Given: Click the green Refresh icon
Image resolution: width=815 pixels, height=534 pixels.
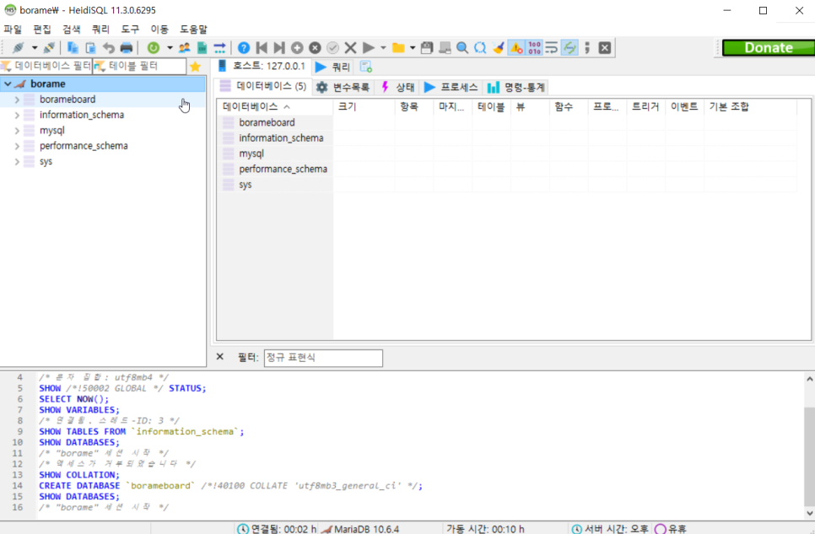Looking at the screenshot, I should (x=154, y=48).
